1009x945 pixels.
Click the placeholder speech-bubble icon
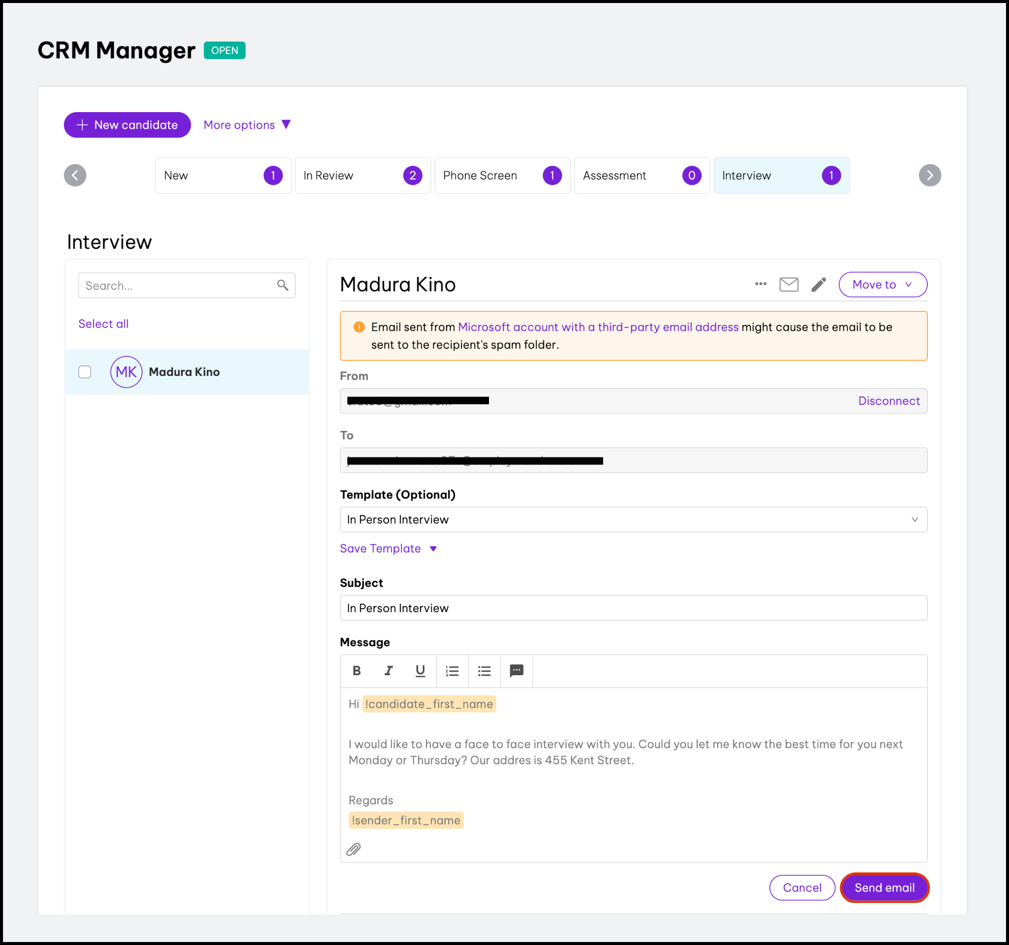click(516, 671)
